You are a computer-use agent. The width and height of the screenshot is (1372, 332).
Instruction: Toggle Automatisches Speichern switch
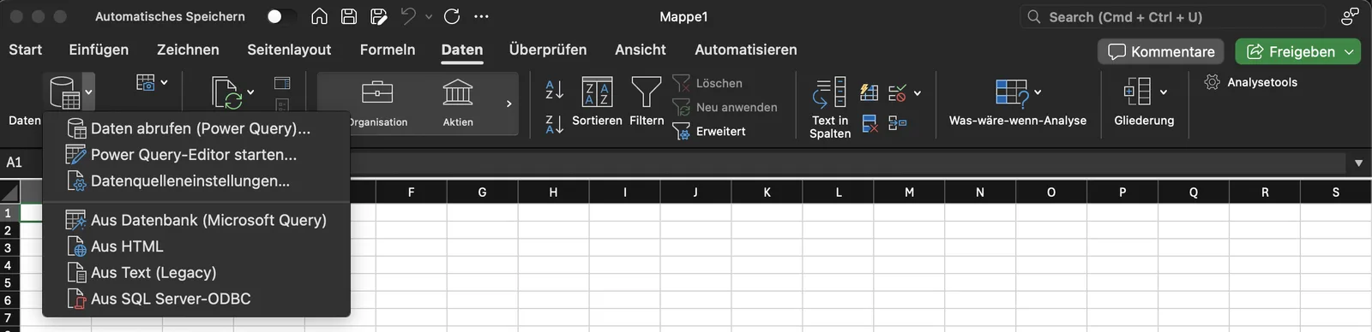(281, 16)
